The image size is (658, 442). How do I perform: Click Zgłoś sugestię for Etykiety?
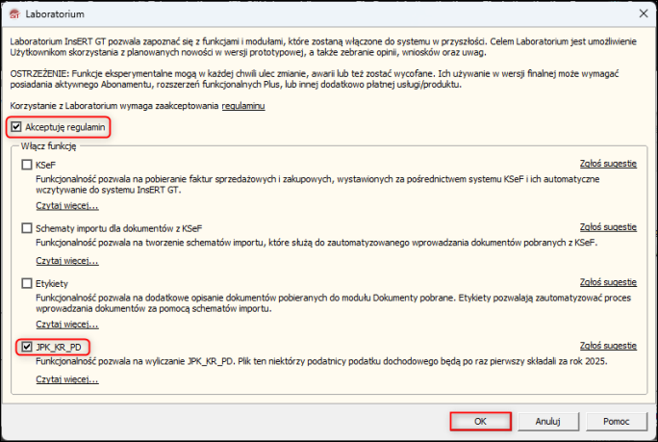pos(608,282)
